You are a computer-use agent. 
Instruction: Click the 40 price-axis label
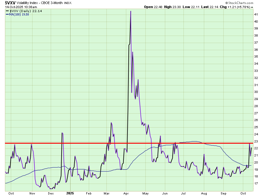(x=256, y=21)
